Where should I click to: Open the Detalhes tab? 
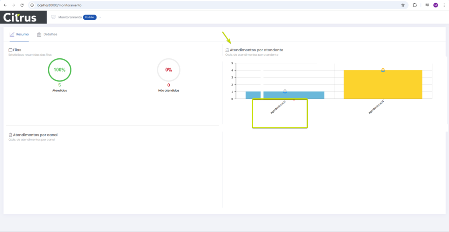[x=47, y=34]
